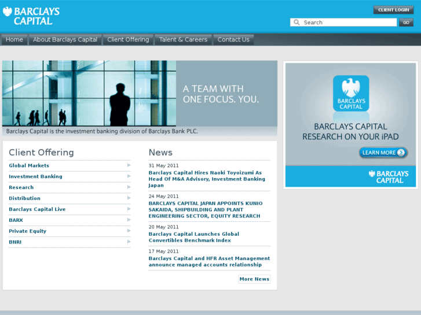421x315 pixels.
Task: Click the investment banking division caption
Action: [102, 131]
